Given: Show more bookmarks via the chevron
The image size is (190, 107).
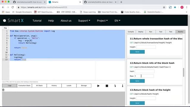Looking at the screenshot, I should [x=186, y=12].
